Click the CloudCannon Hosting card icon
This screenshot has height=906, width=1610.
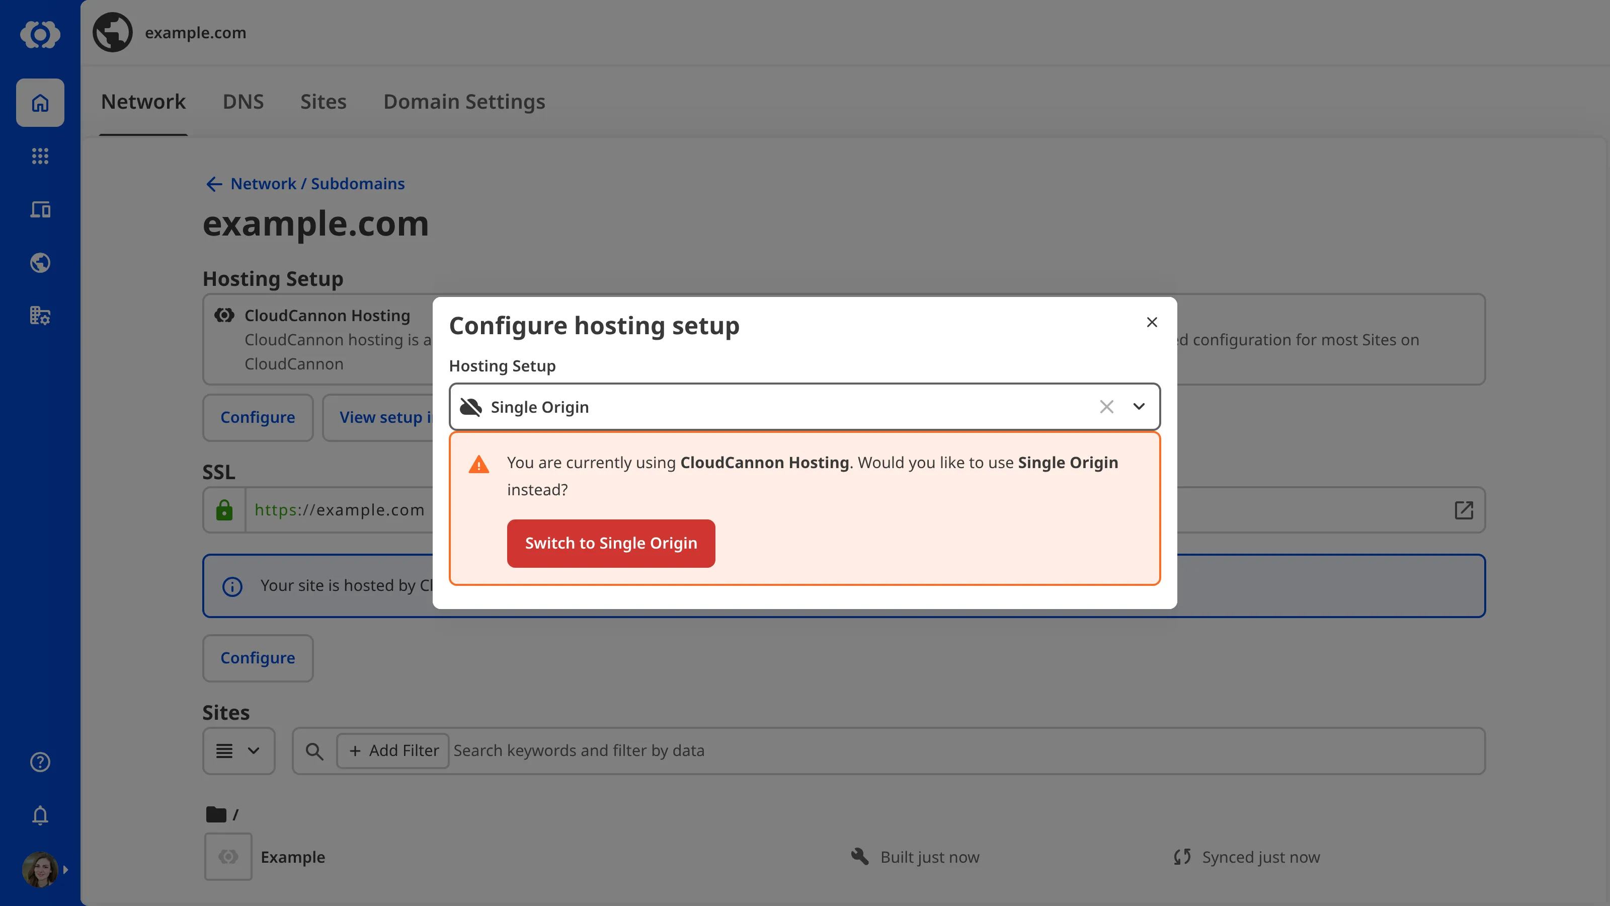[x=224, y=315]
